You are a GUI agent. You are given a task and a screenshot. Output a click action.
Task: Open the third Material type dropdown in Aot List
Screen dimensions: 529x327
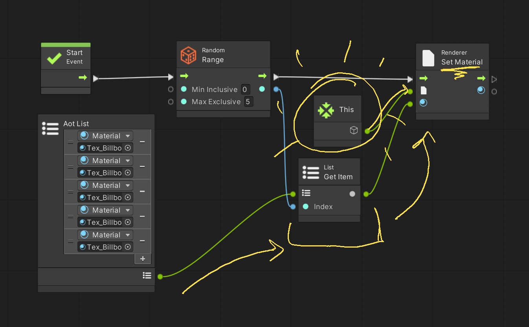point(105,186)
